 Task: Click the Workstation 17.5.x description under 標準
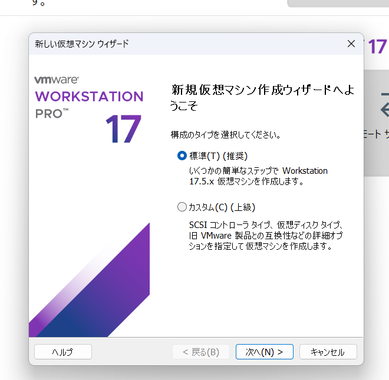pyautogui.click(x=258, y=176)
